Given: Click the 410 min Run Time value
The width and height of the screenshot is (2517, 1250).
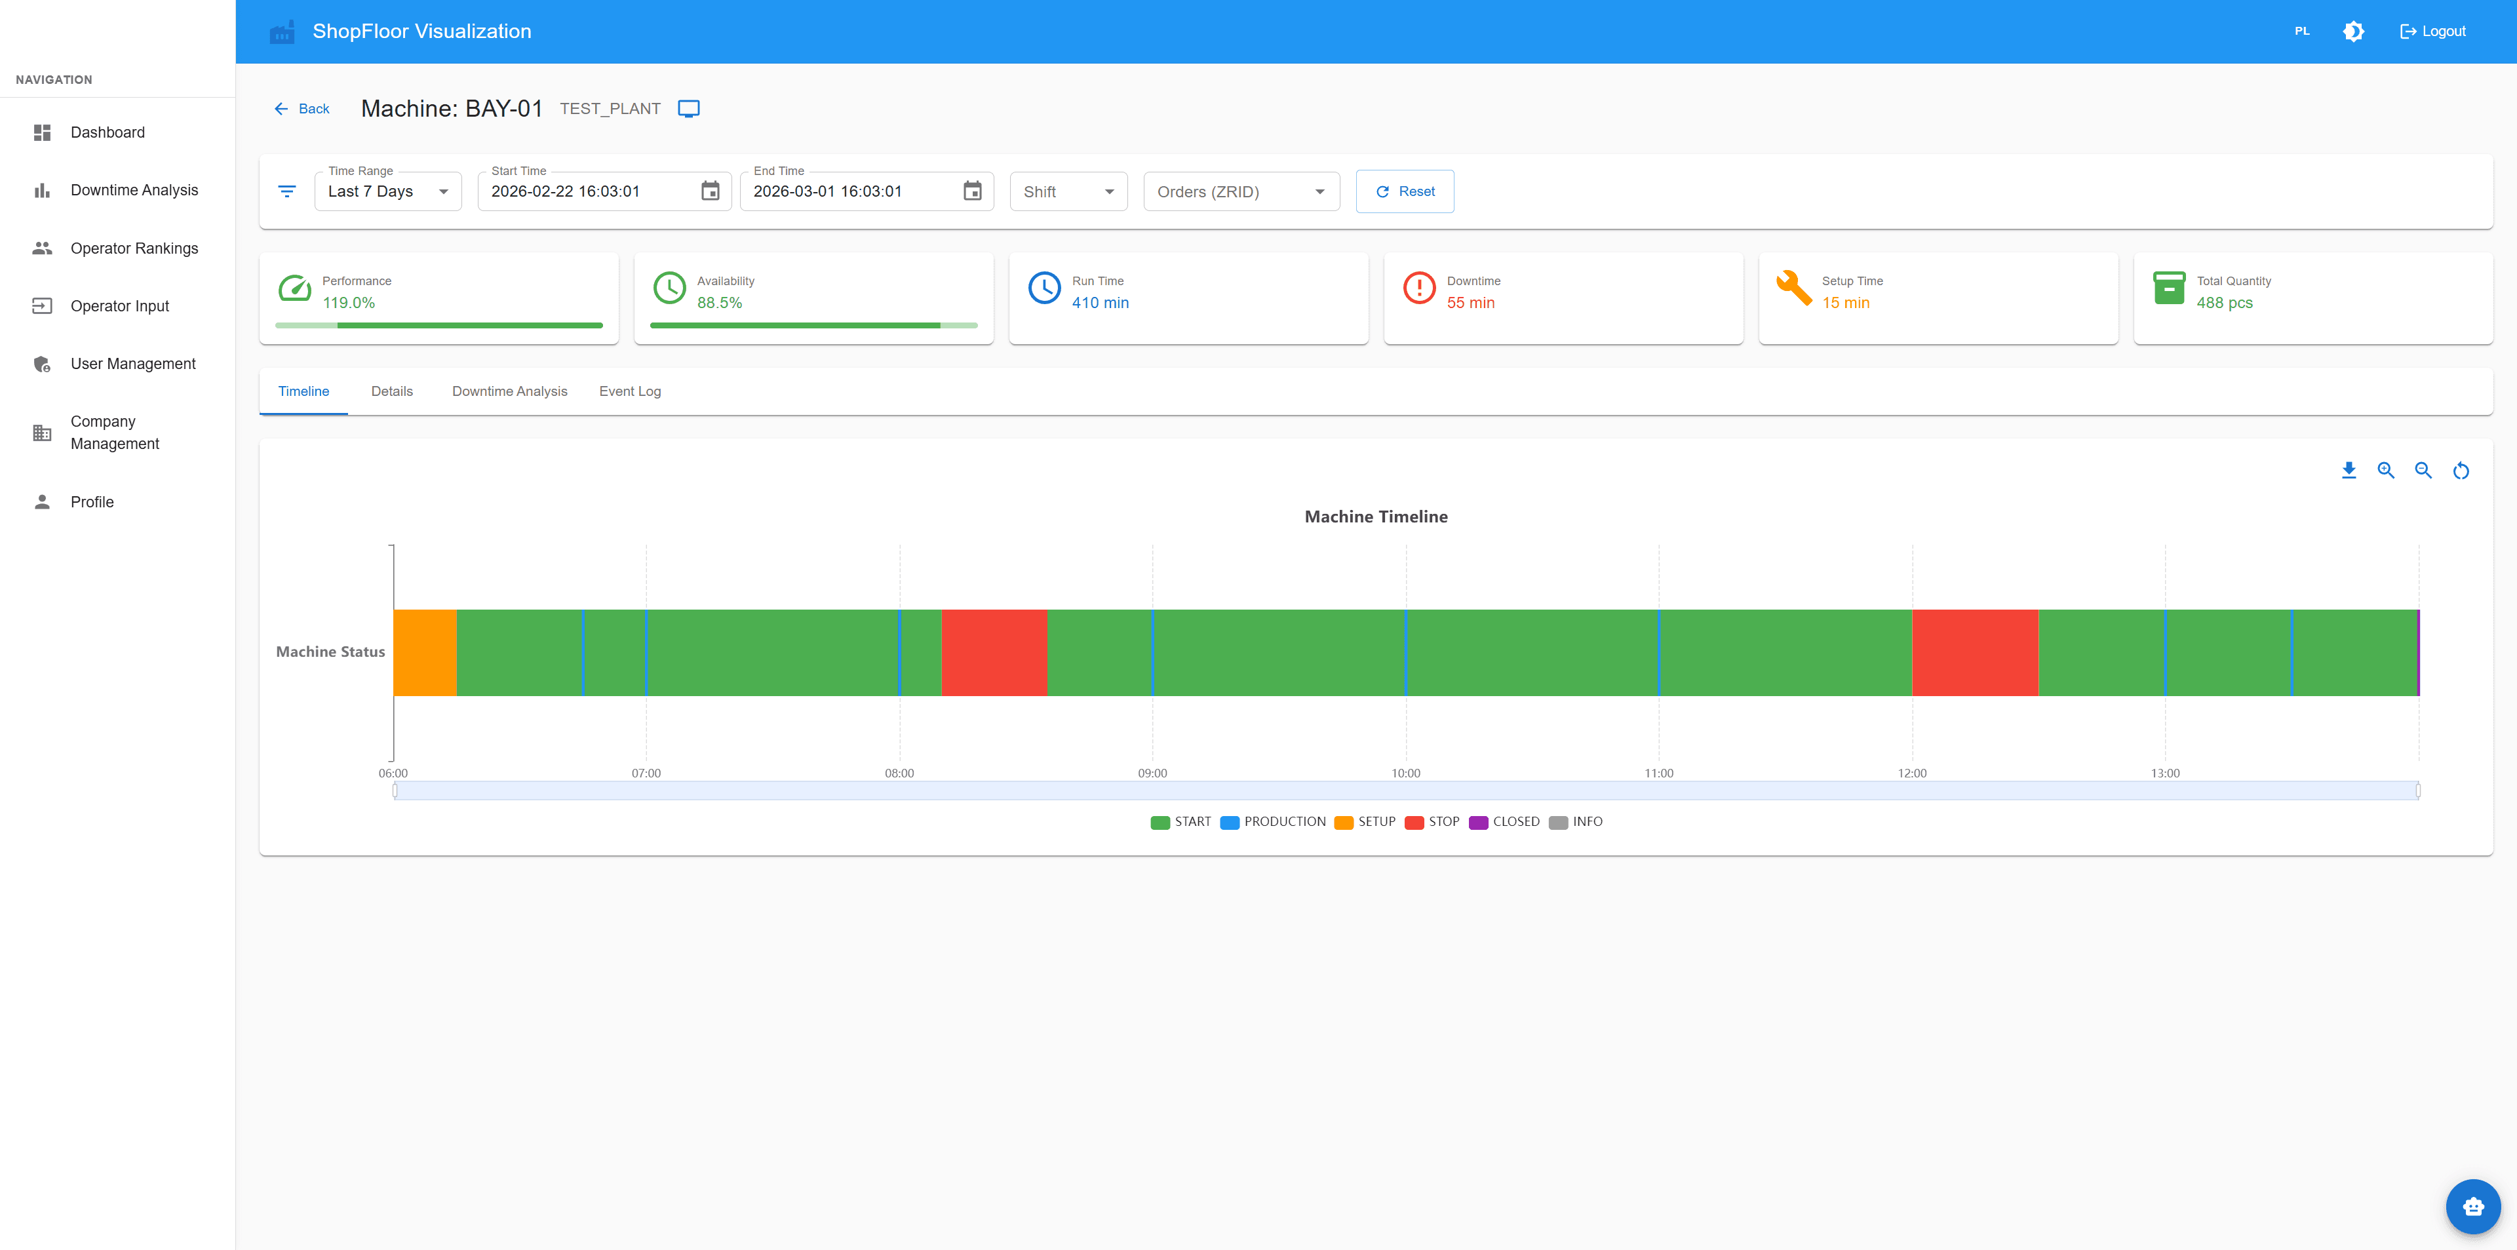Looking at the screenshot, I should click(1101, 303).
